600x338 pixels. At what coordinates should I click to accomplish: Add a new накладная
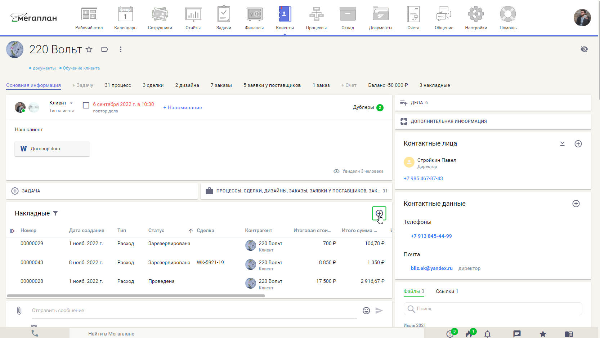click(x=379, y=213)
